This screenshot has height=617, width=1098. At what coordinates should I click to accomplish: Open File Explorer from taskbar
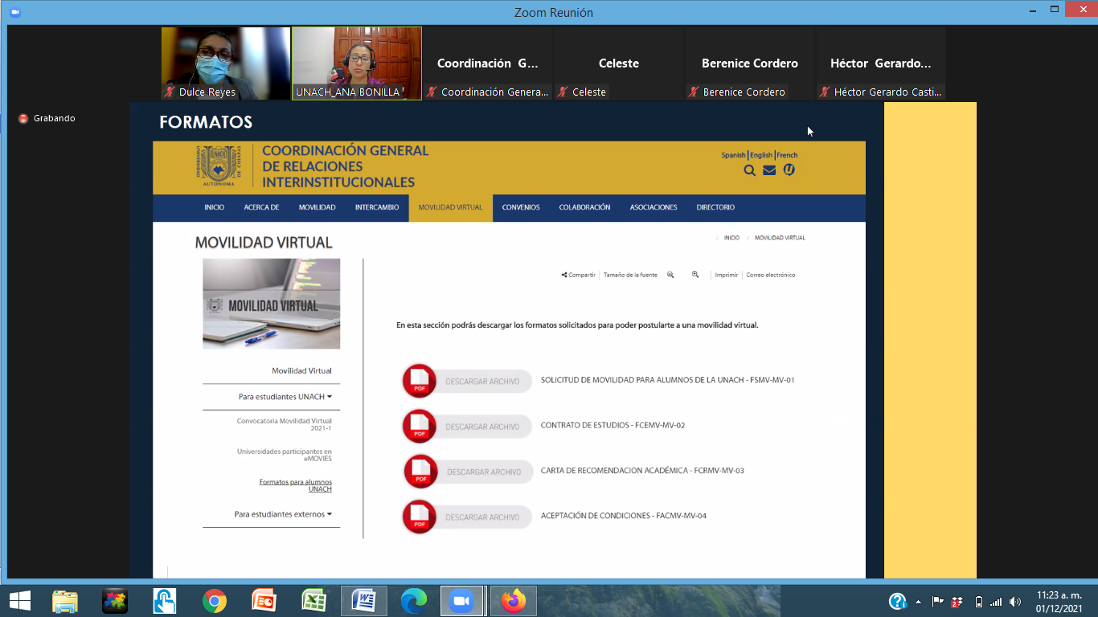click(x=65, y=601)
